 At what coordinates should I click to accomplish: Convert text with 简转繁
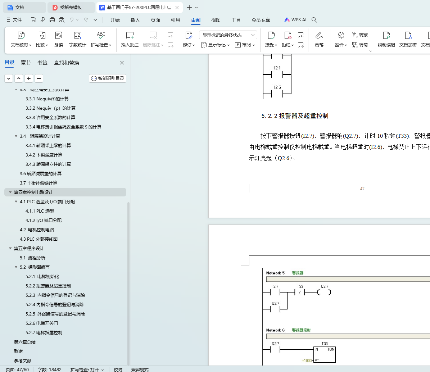pyautogui.click(x=359, y=35)
